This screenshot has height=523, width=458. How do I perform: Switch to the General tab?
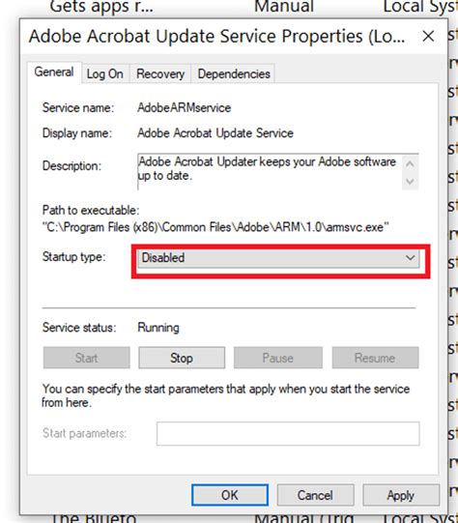pos(54,73)
